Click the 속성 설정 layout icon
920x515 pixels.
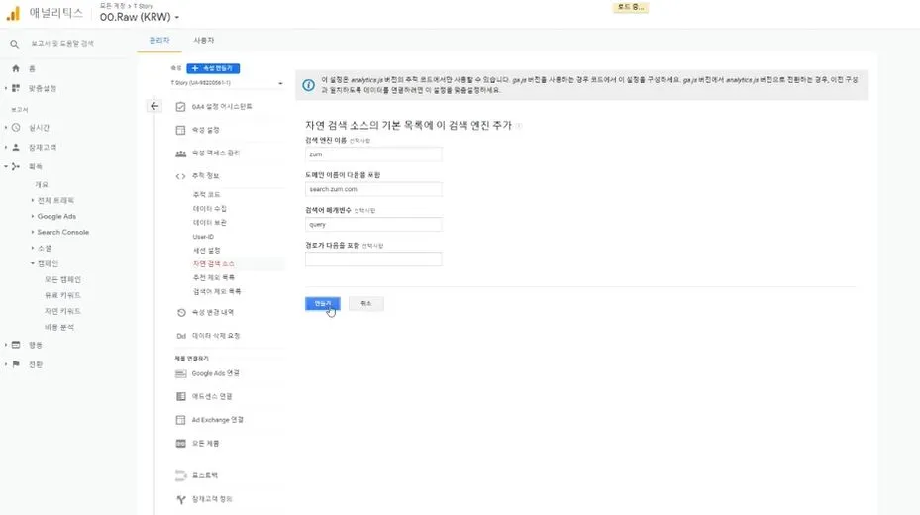tap(180, 130)
